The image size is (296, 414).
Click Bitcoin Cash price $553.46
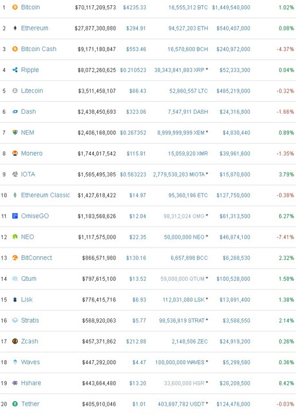136,49
